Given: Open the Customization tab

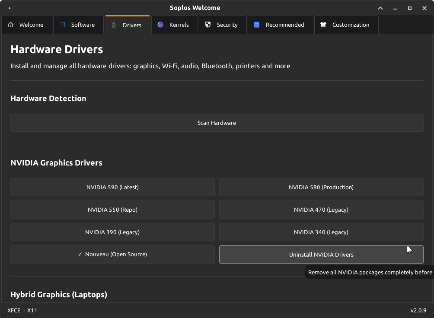Looking at the screenshot, I should pos(346,25).
